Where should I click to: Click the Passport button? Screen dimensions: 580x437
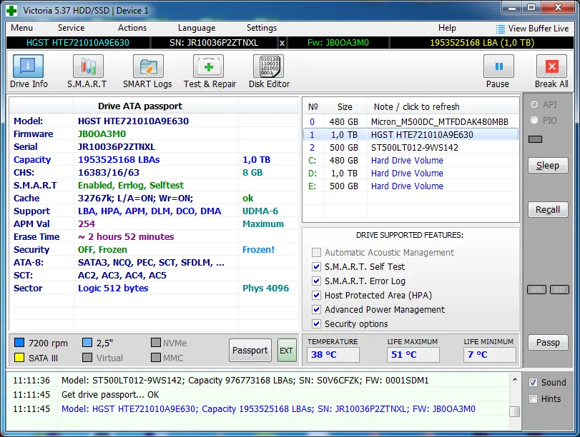pos(250,350)
